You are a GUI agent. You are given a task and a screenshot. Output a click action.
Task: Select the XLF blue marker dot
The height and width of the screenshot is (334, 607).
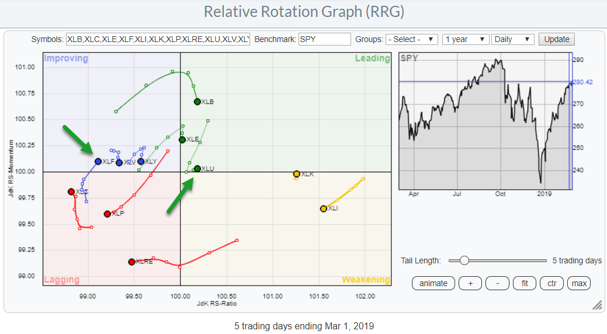pyautogui.click(x=98, y=161)
